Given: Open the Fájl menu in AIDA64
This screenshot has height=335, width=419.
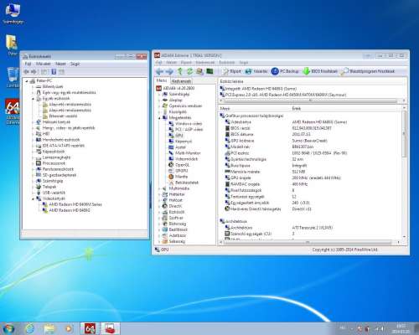Looking at the screenshot, I should pyautogui.click(x=158, y=63).
